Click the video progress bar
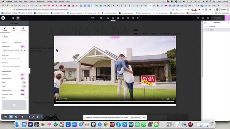Screen dimensions: 230x129 [x=115, y=102]
